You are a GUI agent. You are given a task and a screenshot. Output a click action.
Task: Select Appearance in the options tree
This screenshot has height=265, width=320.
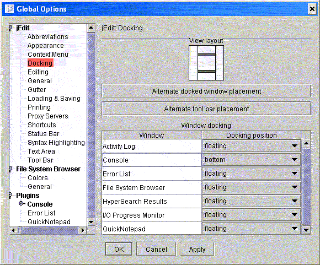(45, 46)
